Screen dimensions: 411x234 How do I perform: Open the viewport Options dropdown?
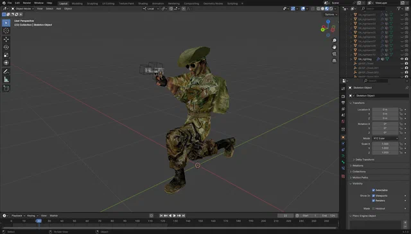(331, 14)
